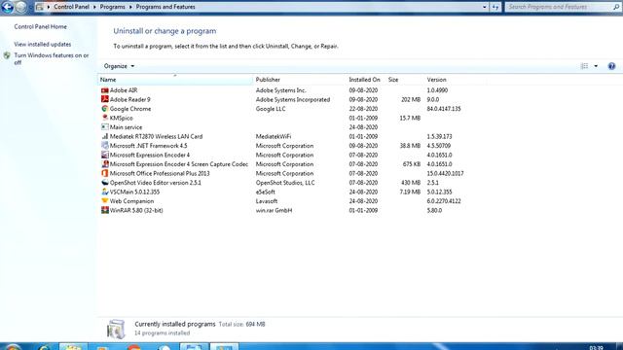Select the VSCMain 5.0.12.355 icon
This screenshot has height=350, width=623.
click(105, 192)
